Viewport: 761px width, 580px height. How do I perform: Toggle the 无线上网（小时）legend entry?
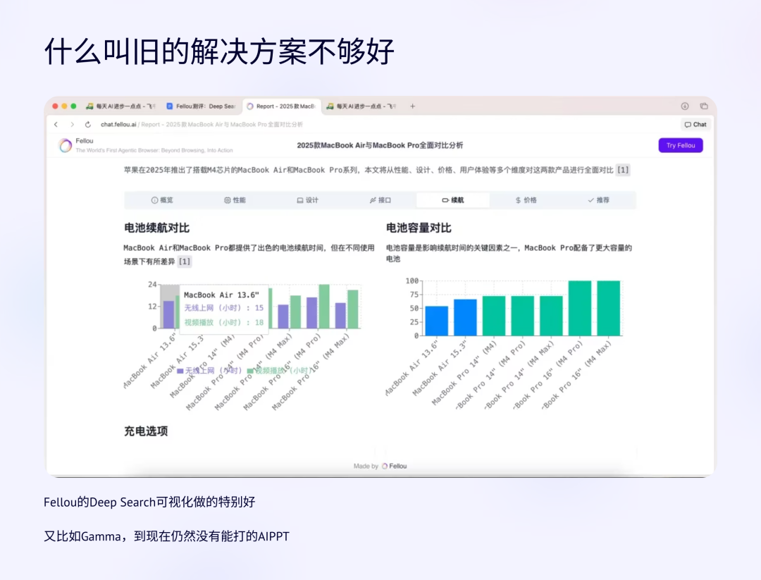[x=209, y=371]
